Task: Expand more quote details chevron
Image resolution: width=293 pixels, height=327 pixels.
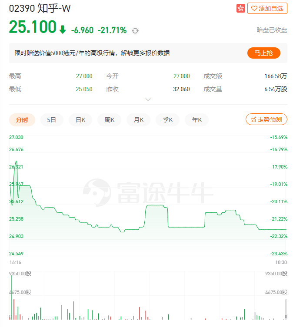Action: (x=148, y=99)
